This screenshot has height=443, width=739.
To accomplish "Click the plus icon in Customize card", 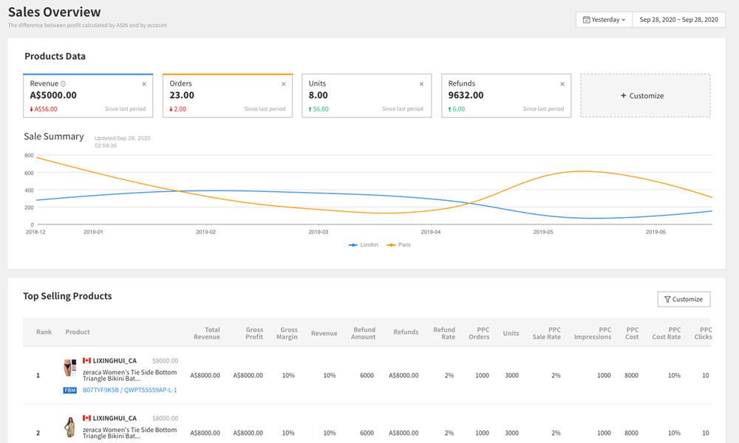I will click(623, 96).
